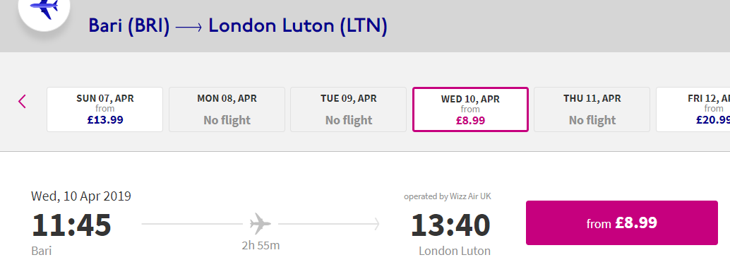This screenshot has width=730, height=267.
Task: Click the operated by Wizz Air UK text
Action: 448,196
